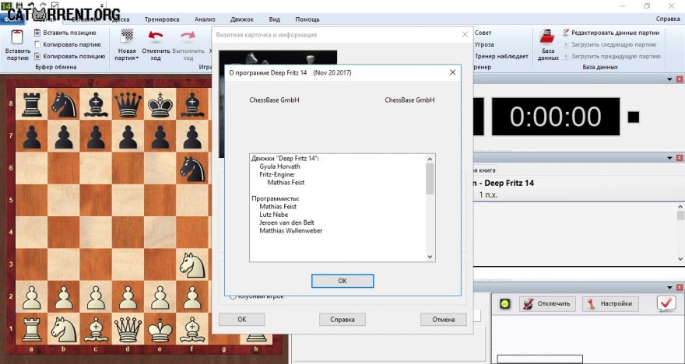The height and width of the screenshot is (364, 685).
Task: Click OK in the Визитная карточка dialog
Action: pos(241,320)
